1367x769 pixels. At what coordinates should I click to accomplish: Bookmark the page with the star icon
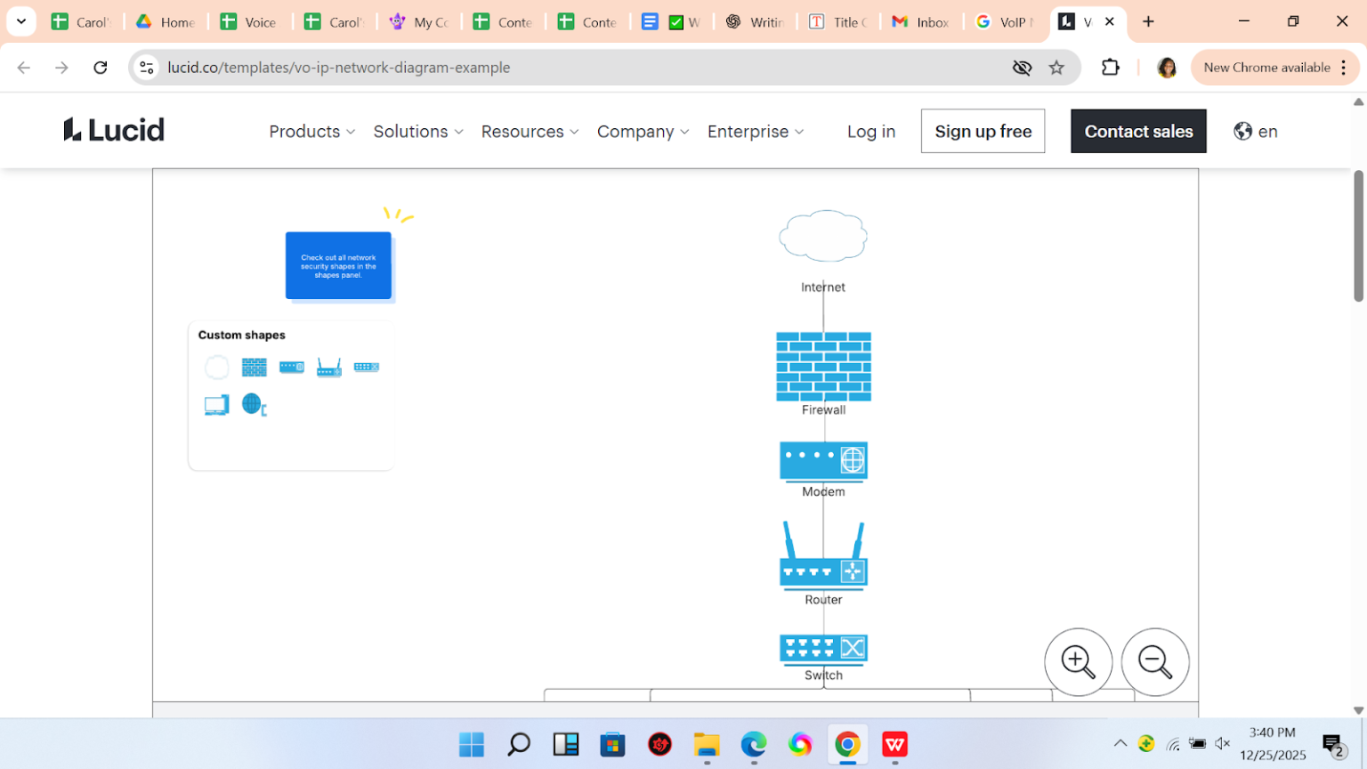[x=1056, y=67]
